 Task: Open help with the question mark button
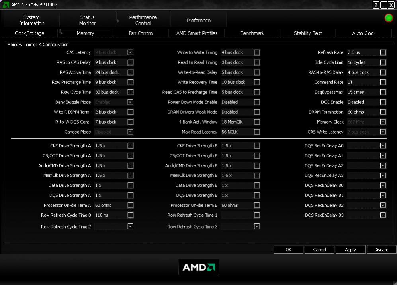pos(376,5)
